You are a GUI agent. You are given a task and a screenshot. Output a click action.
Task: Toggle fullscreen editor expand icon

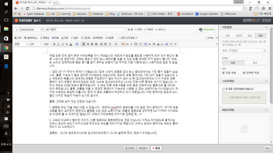click(x=217, y=38)
